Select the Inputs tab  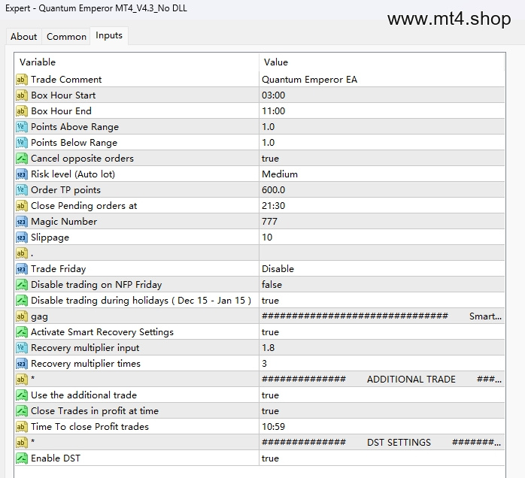point(109,35)
